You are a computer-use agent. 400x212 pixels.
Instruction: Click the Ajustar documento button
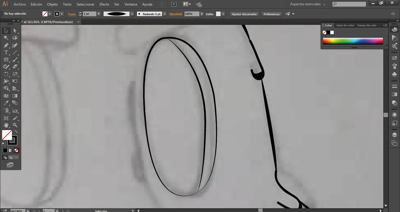pos(244,14)
